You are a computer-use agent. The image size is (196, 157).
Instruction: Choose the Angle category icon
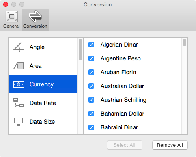point(19,47)
